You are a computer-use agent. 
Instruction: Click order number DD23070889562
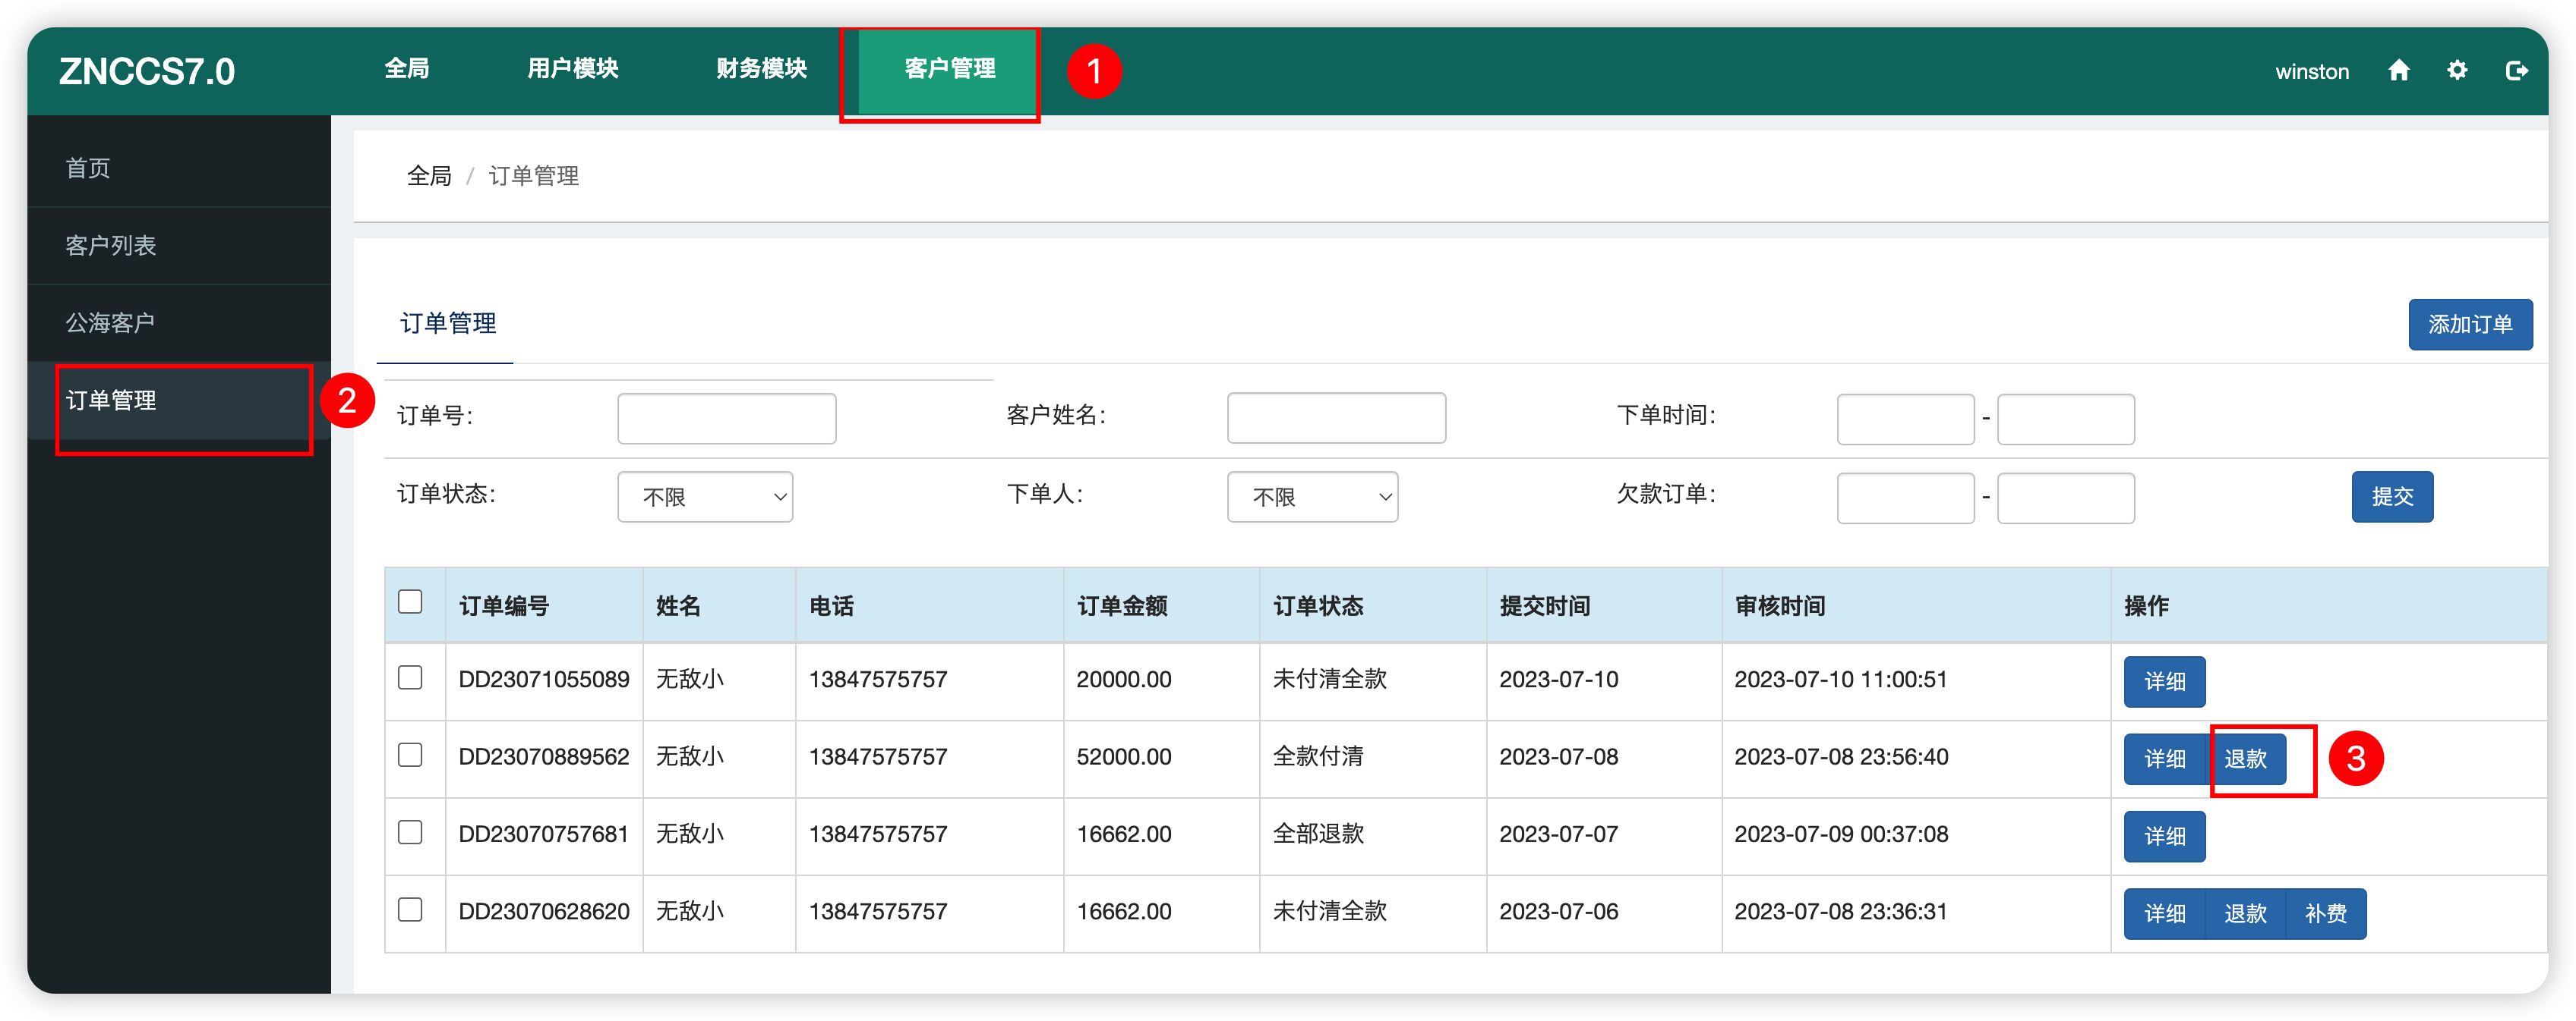(544, 756)
